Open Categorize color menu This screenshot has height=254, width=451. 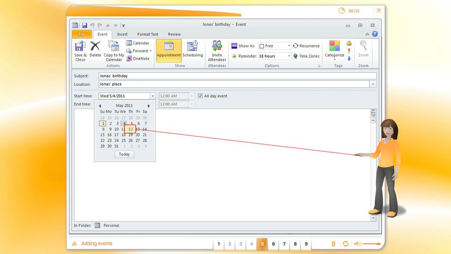click(x=335, y=50)
